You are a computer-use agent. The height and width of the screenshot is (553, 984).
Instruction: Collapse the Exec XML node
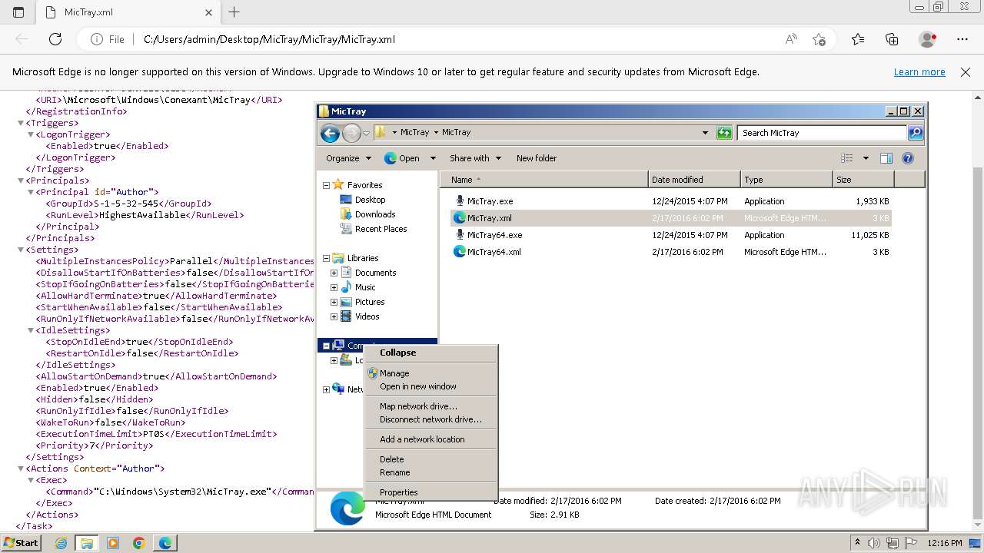point(31,480)
